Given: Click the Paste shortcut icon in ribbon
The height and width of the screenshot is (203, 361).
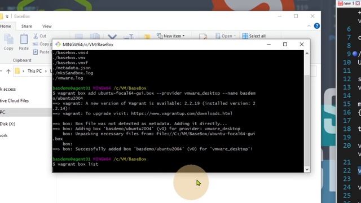Looking at the screenshot, I should (x=35, y=52).
